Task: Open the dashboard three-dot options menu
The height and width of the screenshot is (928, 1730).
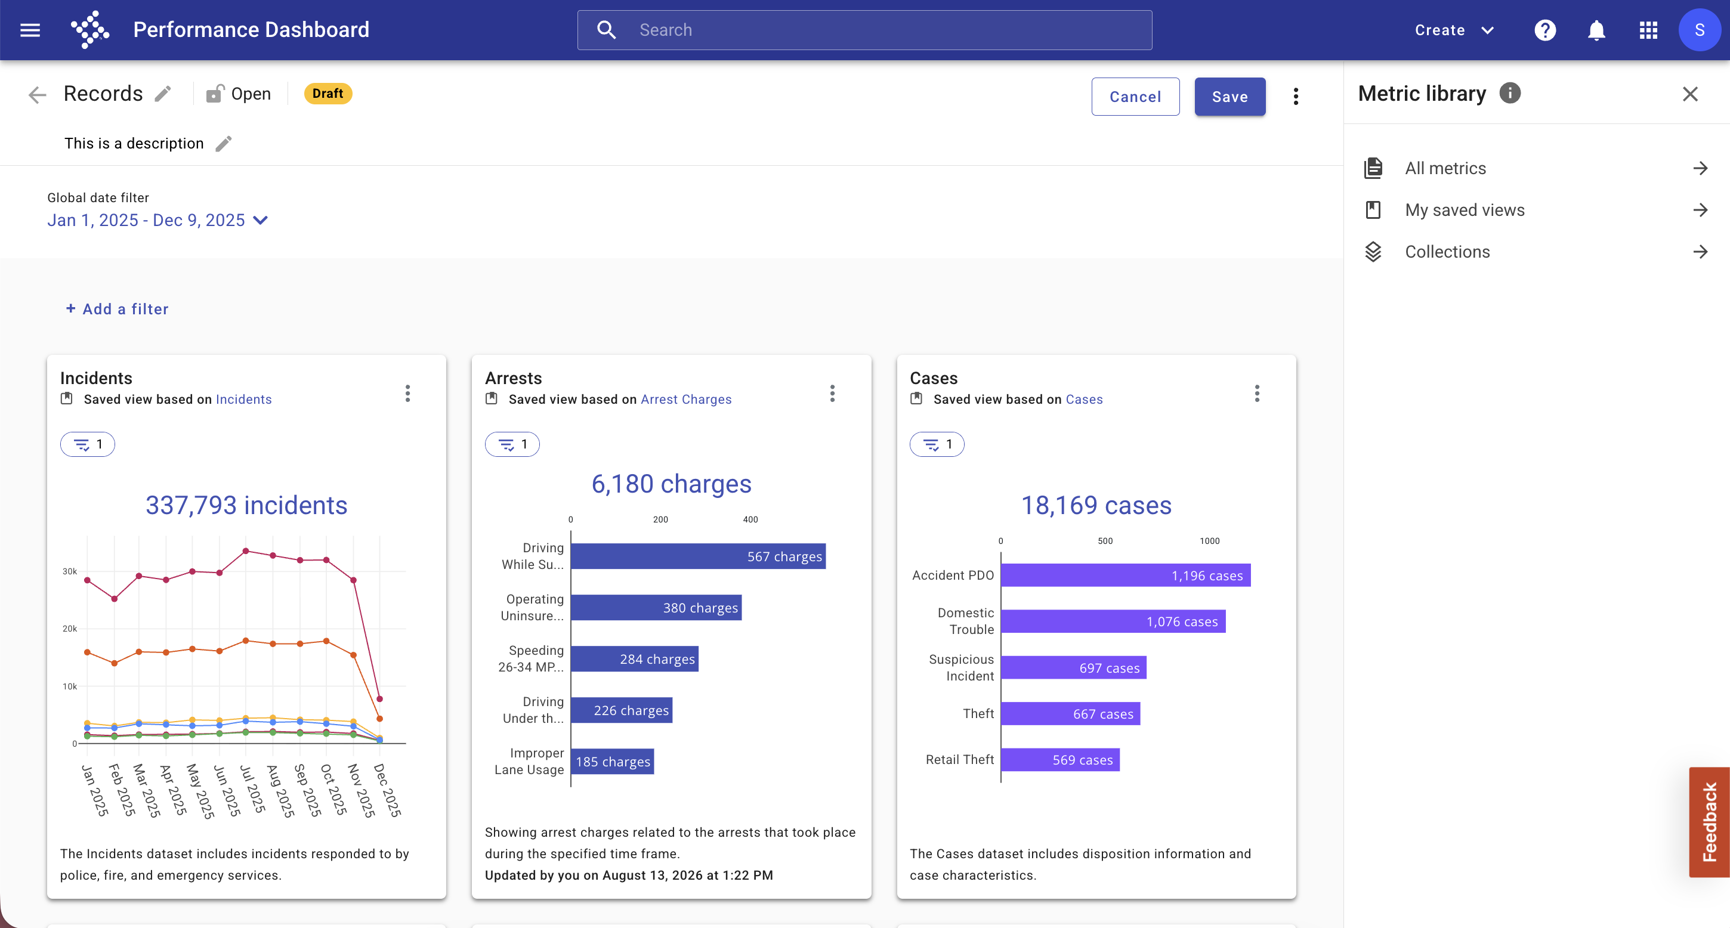Action: (x=1296, y=97)
